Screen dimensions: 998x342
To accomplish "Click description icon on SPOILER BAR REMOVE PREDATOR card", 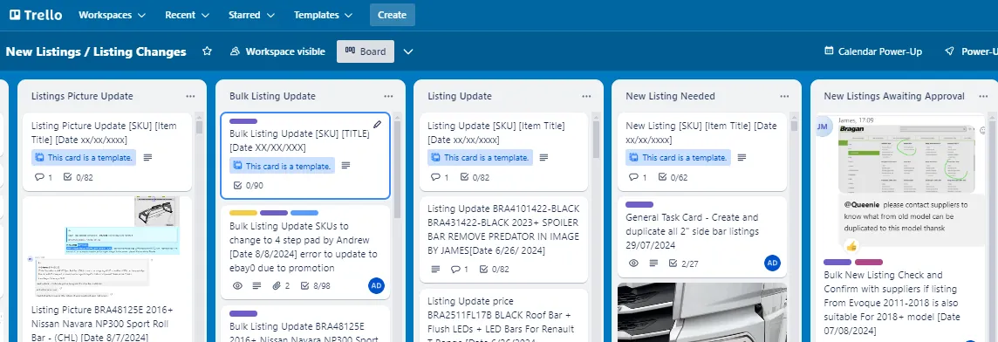I will pos(435,270).
